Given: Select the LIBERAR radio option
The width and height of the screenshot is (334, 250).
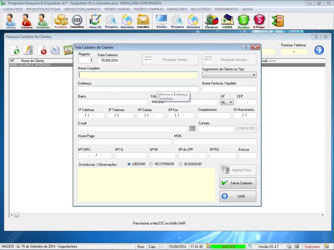Looking at the screenshot, I should point(129,164).
